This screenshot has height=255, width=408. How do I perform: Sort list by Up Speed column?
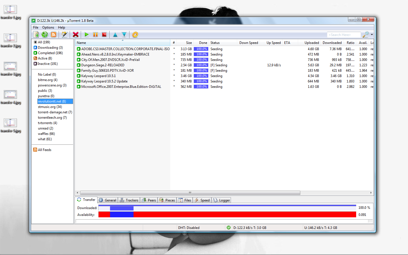pos(271,43)
